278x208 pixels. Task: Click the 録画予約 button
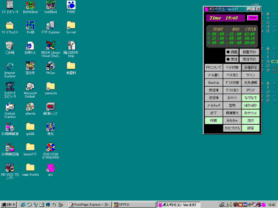(249, 52)
